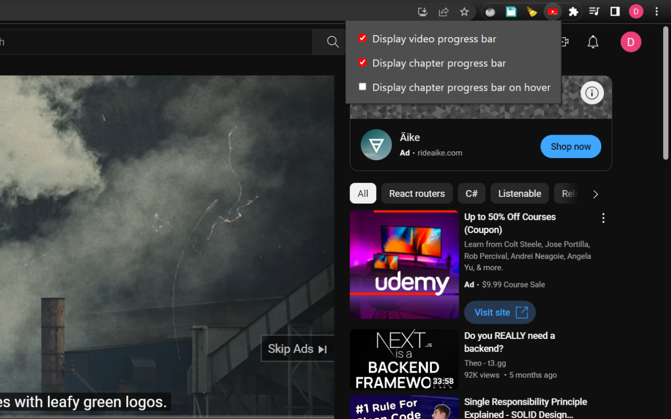Open the Chrome profile avatar D
Screen dimensions: 671x419
[x=636, y=12]
